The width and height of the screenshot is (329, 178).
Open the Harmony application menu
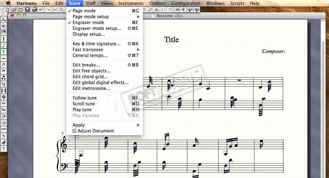(27, 3)
